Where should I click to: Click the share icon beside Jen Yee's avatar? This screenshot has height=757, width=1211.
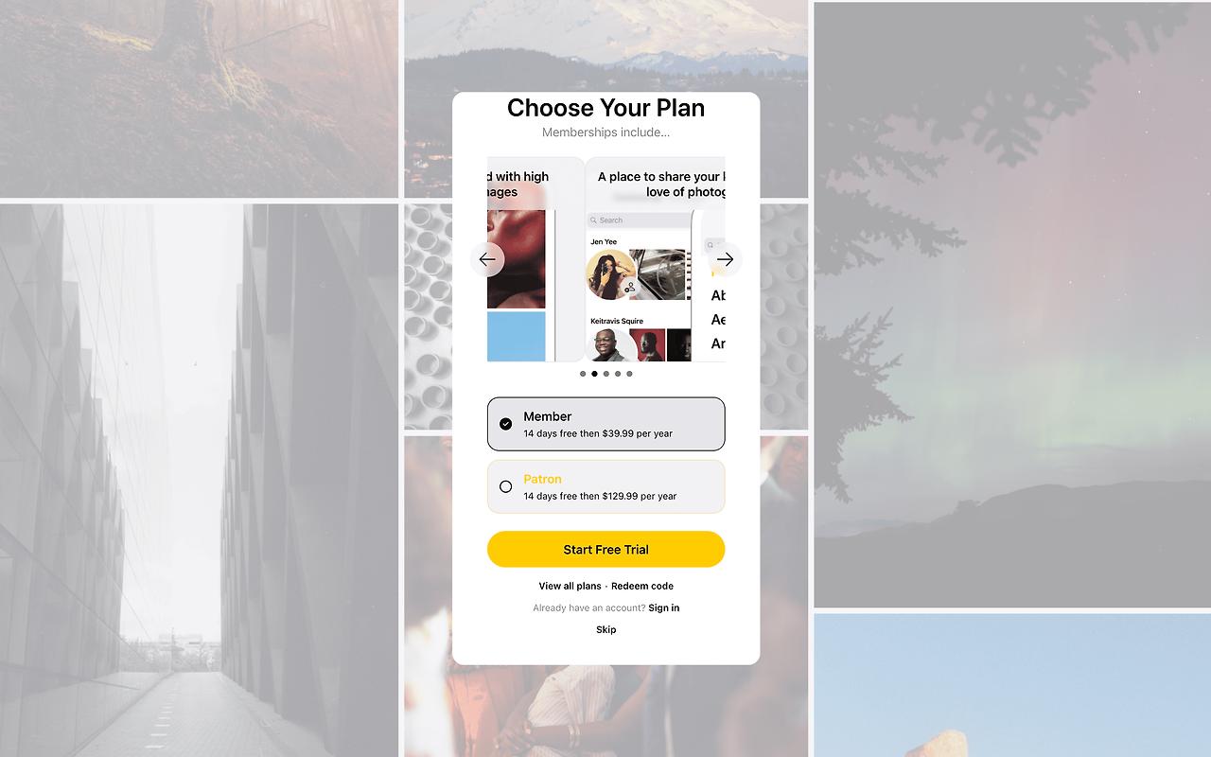tap(630, 287)
